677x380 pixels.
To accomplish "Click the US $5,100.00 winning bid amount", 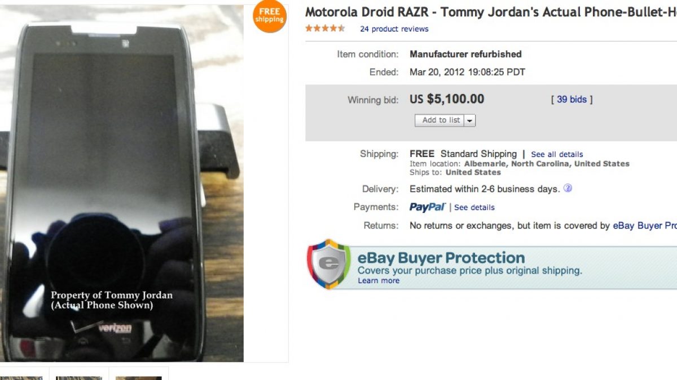I will pos(447,100).
